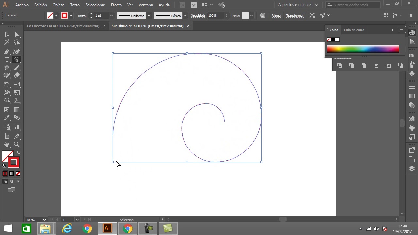Pick the None swatch in Color panel
This screenshot has height=235, width=418.
point(329,39)
